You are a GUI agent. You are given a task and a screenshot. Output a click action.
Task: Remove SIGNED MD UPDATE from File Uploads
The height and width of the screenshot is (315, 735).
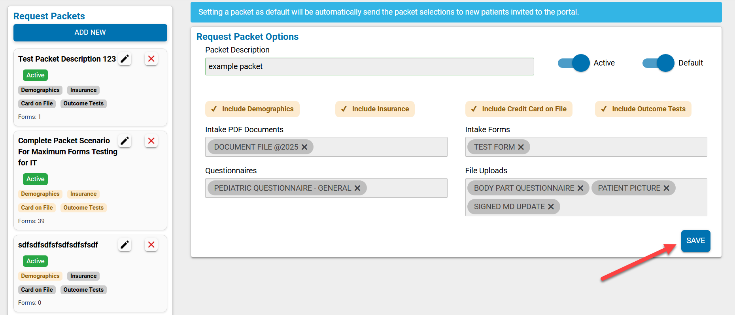click(x=551, y=206)
